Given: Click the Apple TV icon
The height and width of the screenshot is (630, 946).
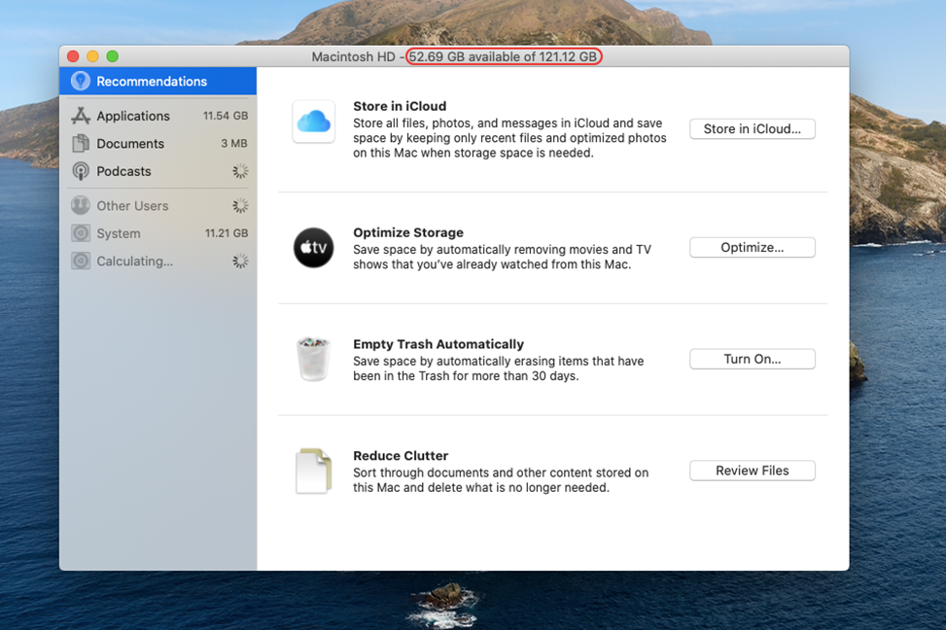Looking at the screenshot, I should point(314,247).
